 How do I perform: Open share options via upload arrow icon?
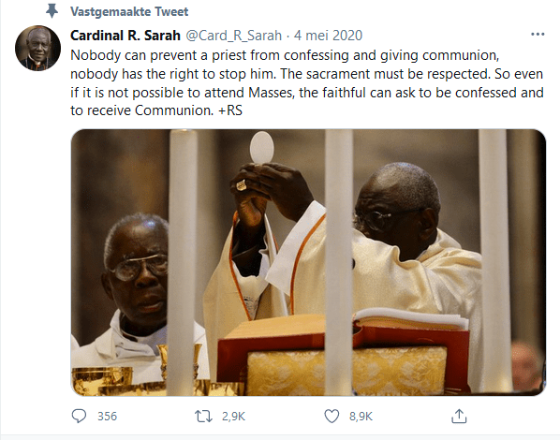coord(459,416)
